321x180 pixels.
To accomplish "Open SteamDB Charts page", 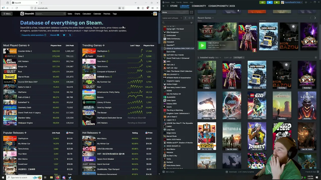I will pyautogui.click(x=77, y=14).
